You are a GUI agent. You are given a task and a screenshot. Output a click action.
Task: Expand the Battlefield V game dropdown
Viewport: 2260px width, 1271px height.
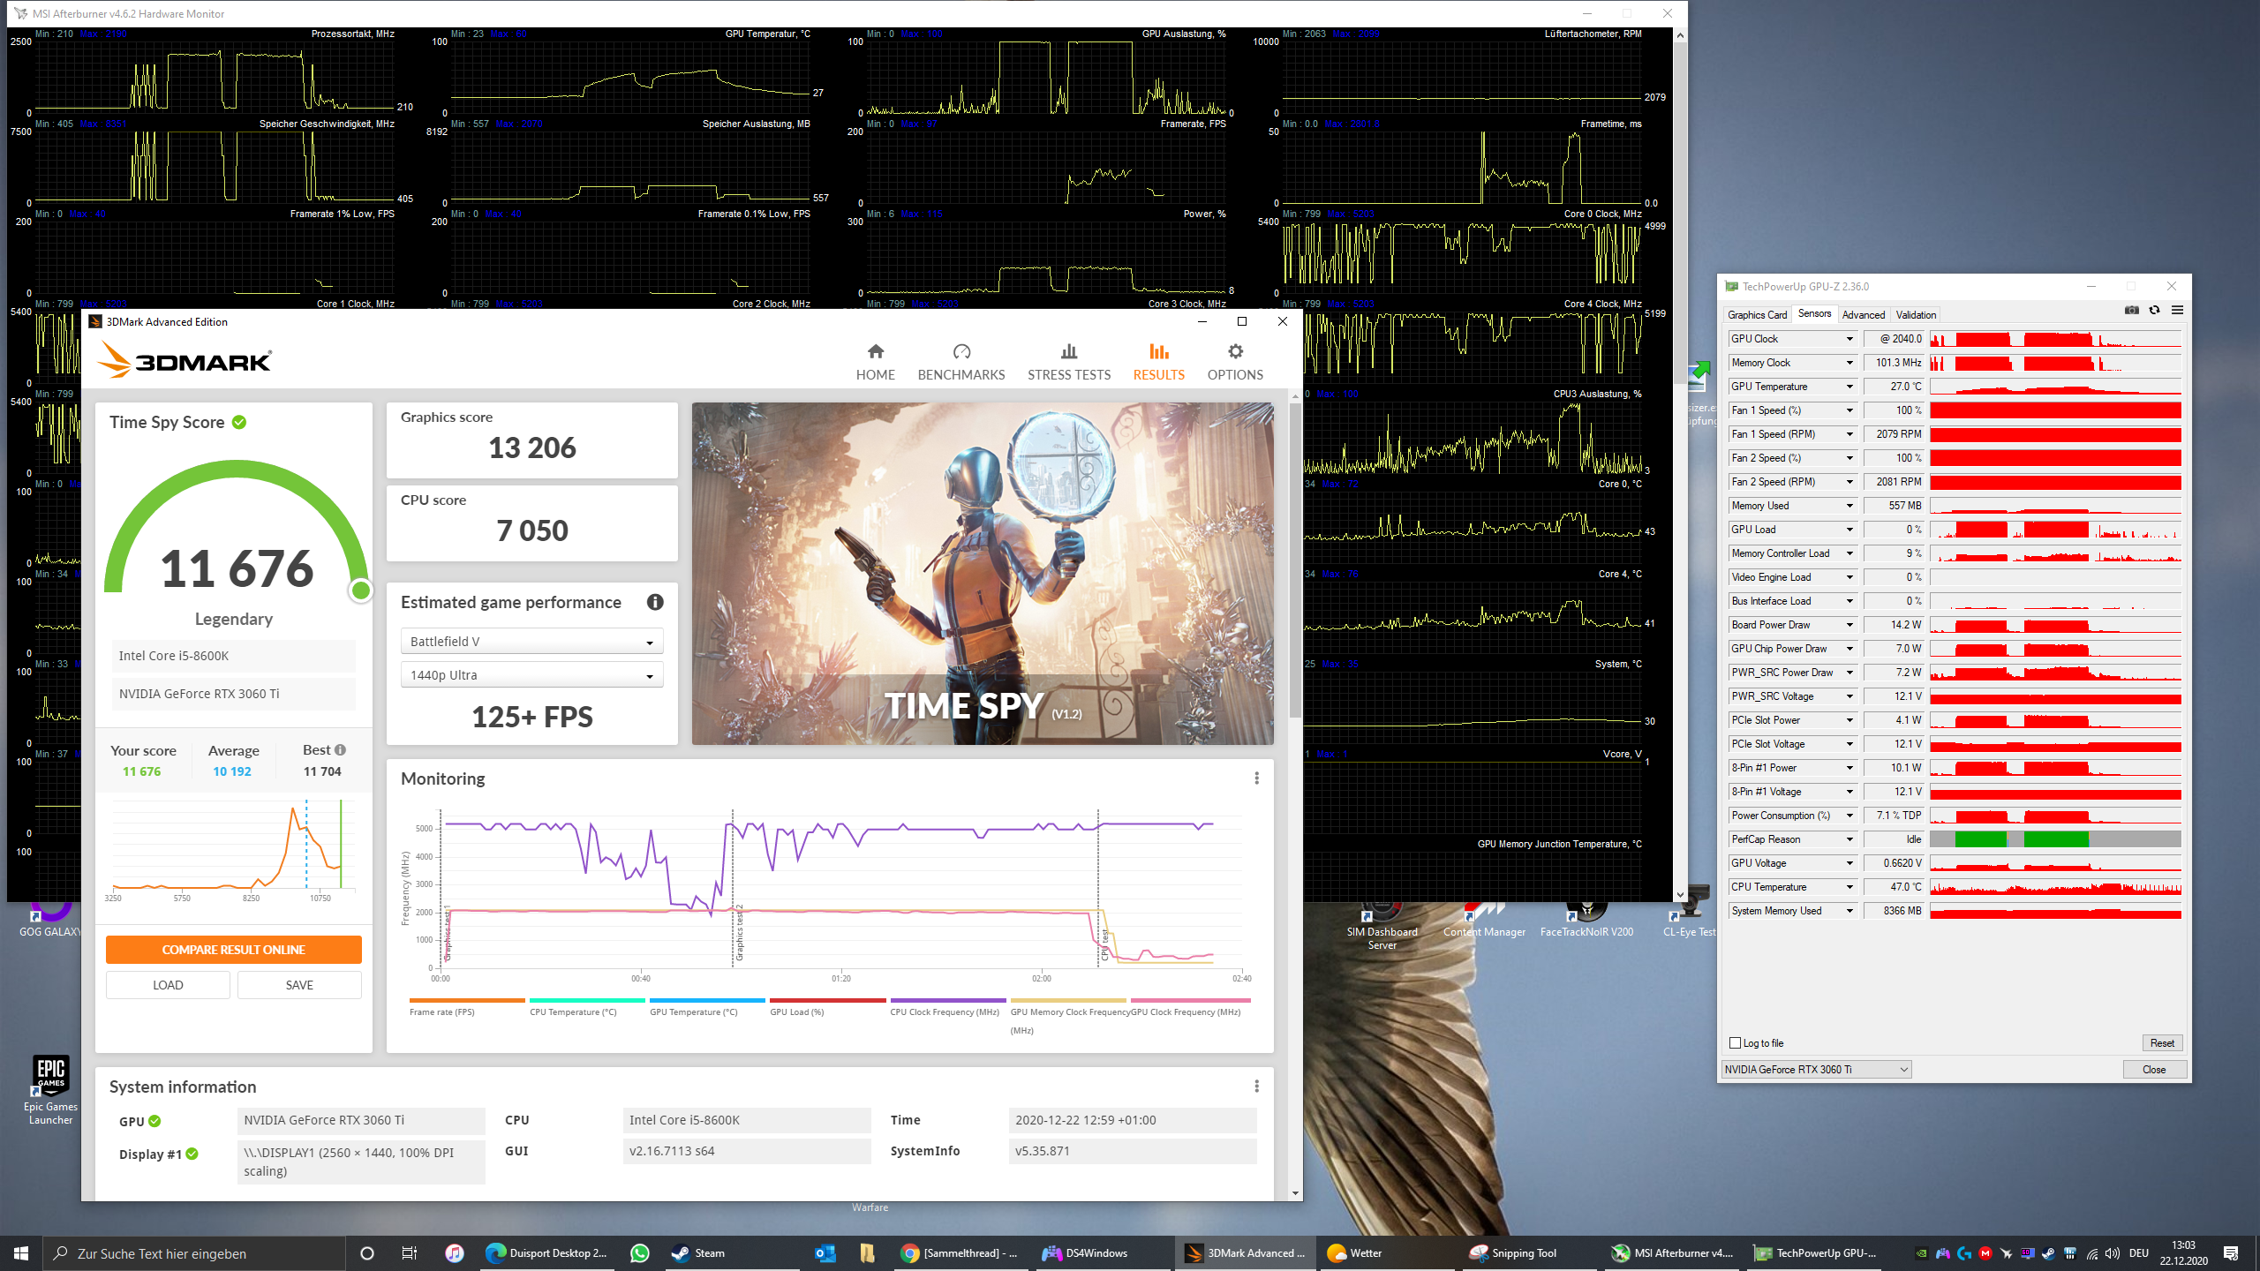pyautogui.click(x=531, y=642)
